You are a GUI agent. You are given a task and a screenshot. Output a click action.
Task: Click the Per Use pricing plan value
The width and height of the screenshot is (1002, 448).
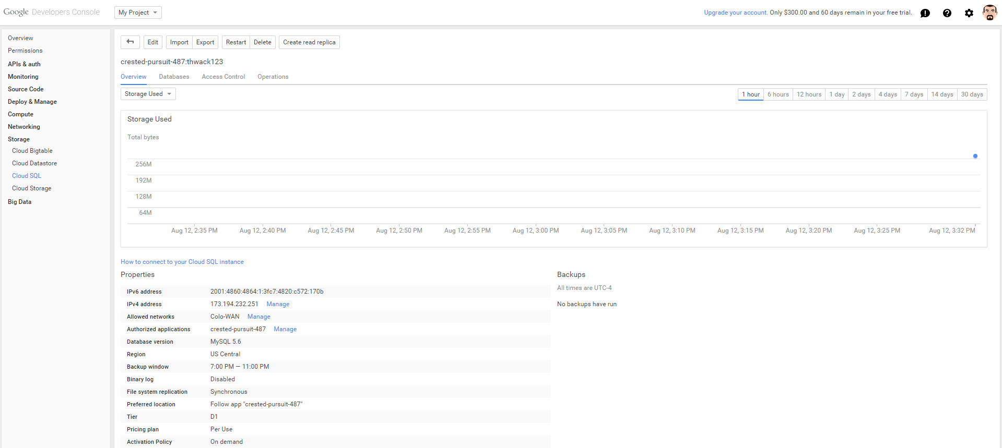pos(221,429)
